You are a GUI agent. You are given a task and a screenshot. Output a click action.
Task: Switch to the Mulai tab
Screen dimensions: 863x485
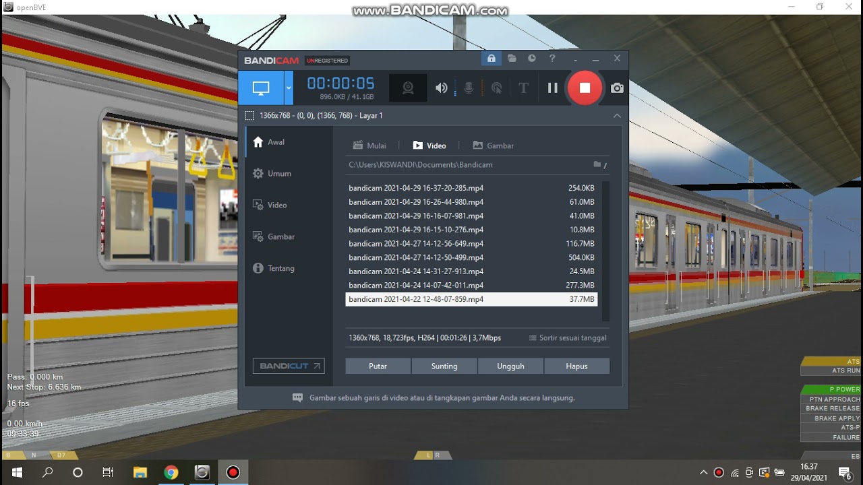pos(369,145)
